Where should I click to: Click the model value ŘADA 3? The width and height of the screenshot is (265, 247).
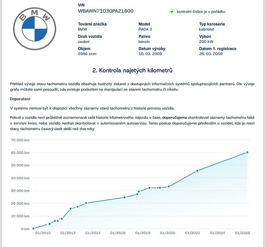145,29
